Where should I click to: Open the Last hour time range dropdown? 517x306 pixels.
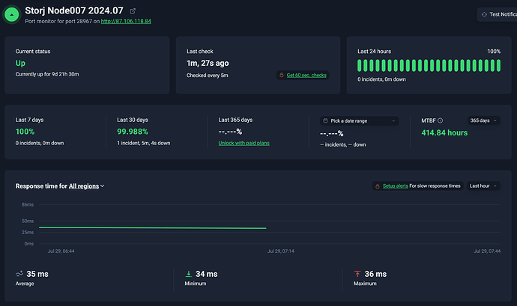point(483,186)
